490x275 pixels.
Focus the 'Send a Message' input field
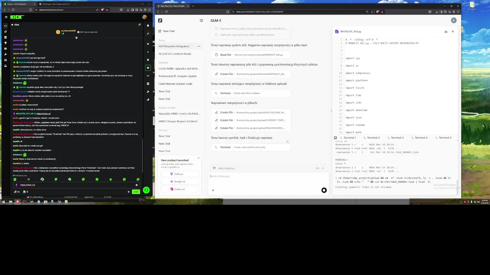click(268, 176)
